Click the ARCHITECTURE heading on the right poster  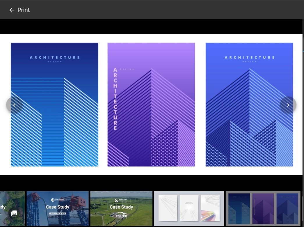click(x=249, y=57)
